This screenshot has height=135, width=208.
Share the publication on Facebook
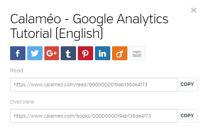point(18,53)
